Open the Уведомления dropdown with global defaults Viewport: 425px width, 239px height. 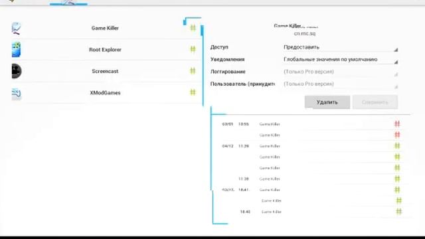click(341, 60)
